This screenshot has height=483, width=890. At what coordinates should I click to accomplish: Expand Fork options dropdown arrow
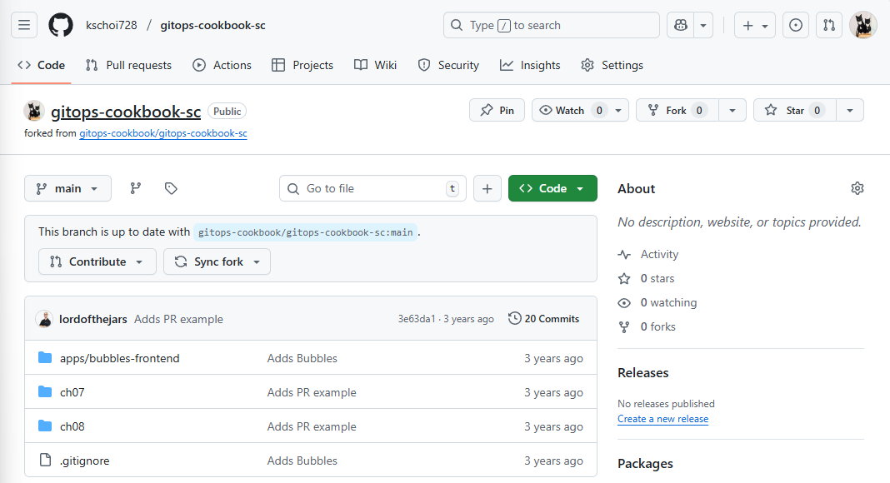click(x=732, y=110)
